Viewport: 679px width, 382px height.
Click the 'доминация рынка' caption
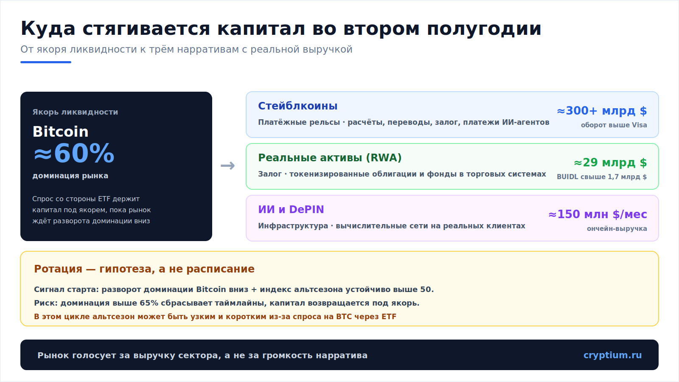pos(70,176)
